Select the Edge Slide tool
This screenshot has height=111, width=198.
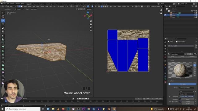pyautogui.click(x=3, y=76)
